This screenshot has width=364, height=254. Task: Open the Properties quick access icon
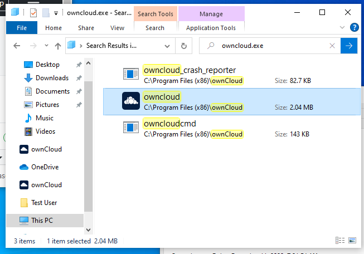(x=33, y=12)
